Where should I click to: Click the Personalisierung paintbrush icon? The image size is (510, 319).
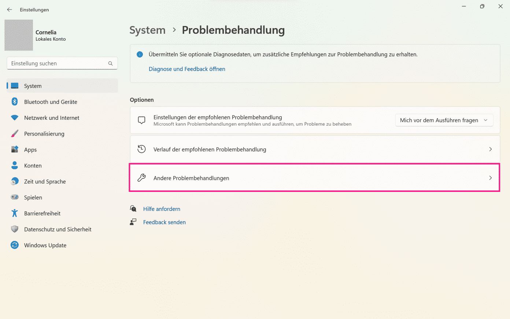pos(15,134)
